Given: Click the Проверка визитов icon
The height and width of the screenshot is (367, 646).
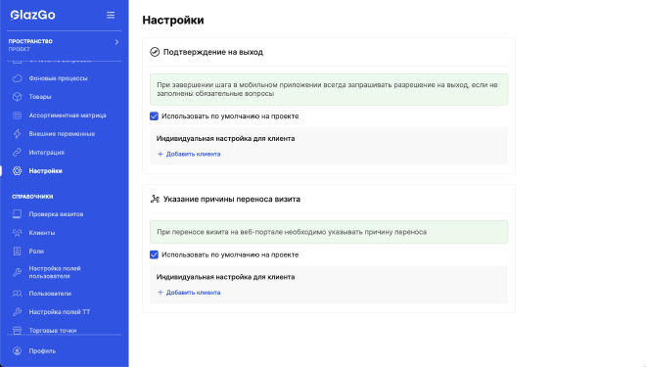Looking at the screenshot, I should [17, 214].
